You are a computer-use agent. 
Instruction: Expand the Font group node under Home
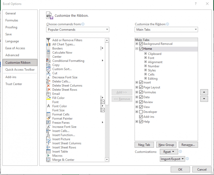tap(145, 58)
